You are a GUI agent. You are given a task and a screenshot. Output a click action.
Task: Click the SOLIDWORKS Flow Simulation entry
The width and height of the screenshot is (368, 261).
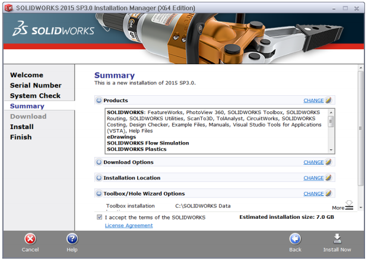148,143
